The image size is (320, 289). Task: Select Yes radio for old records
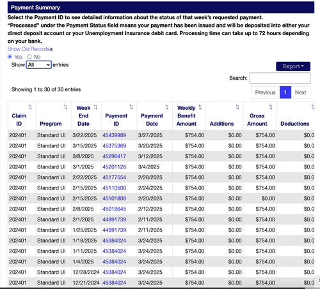[x=10, y=57]
